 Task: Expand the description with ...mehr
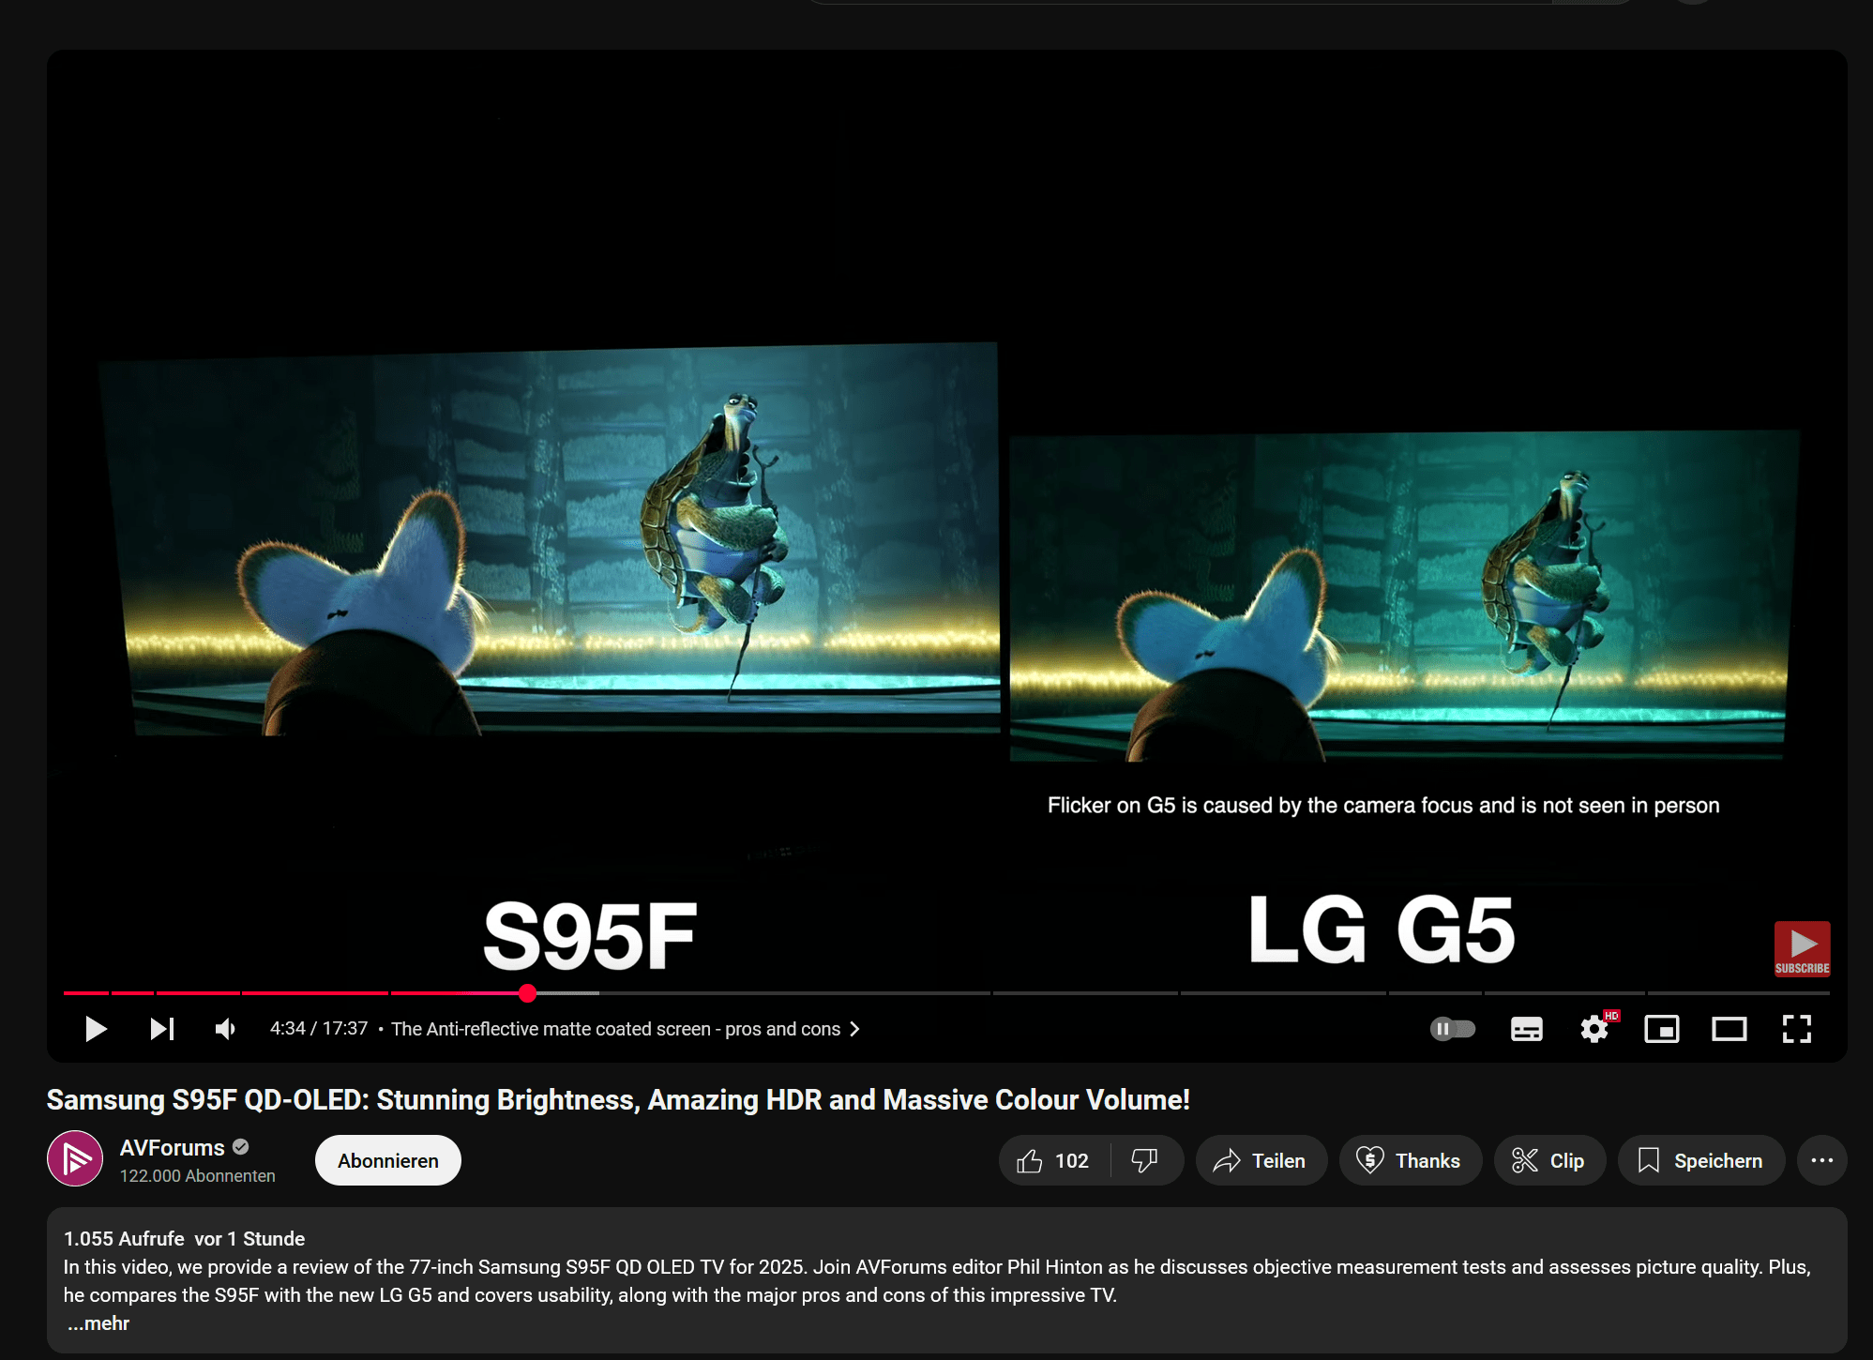coord(98,1323)
